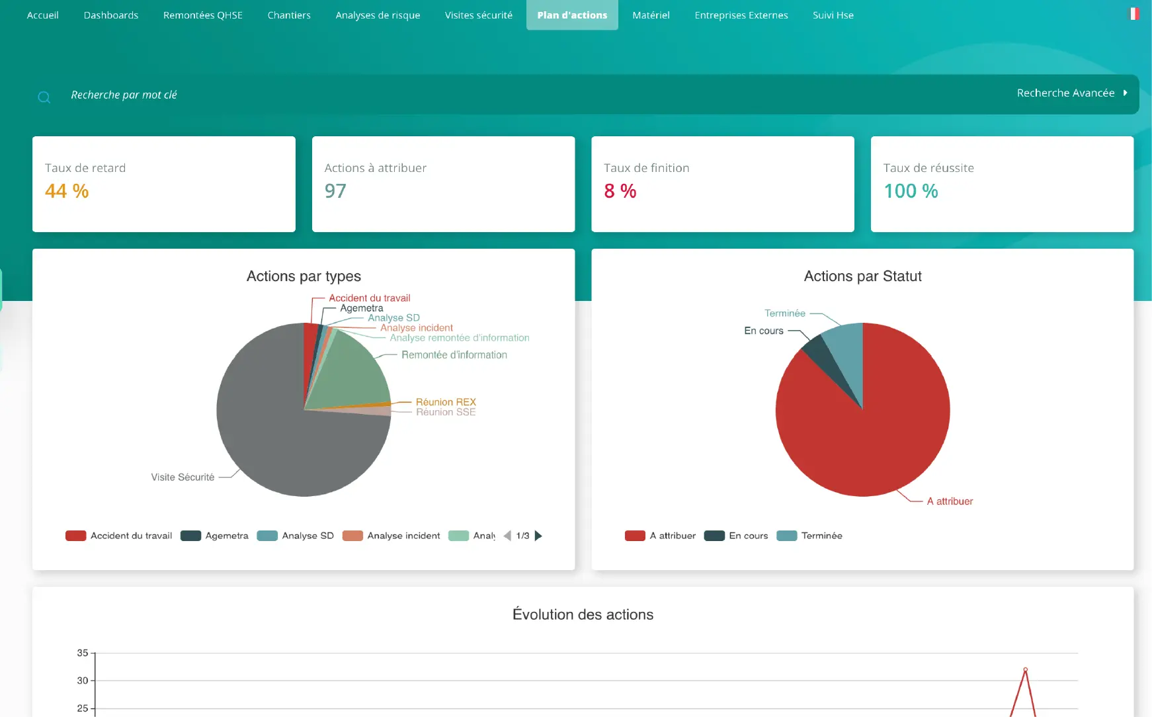Click peak data point on evolution chart
The image size is (1152, 717).
[1025, 669]
